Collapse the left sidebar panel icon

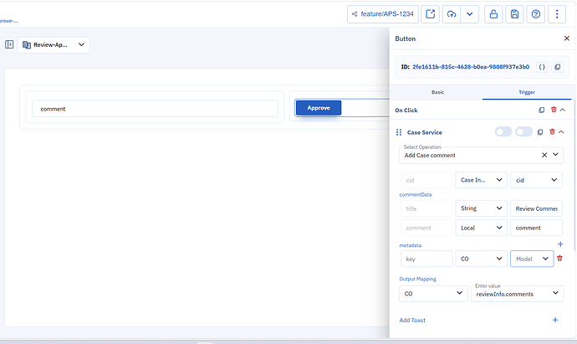9,44
